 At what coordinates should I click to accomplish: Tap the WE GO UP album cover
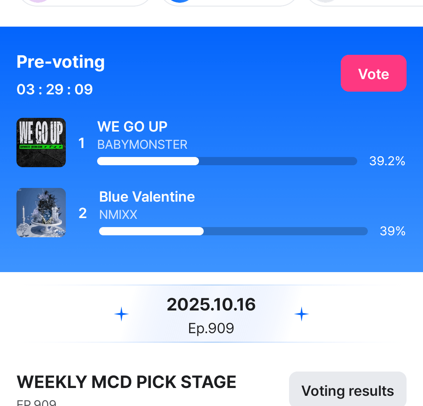(41, 143)
